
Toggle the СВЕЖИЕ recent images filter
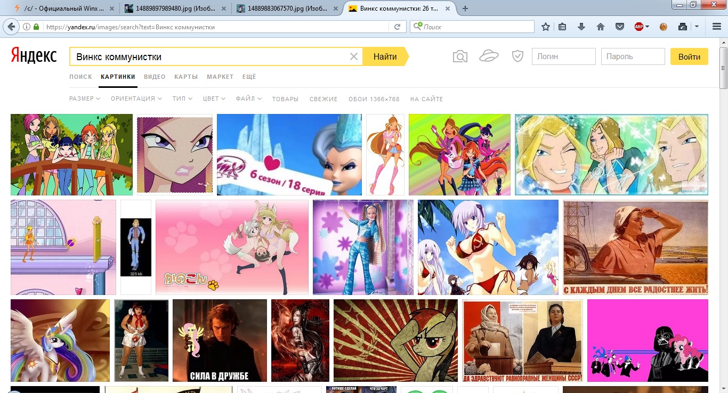tap(323, 99)
